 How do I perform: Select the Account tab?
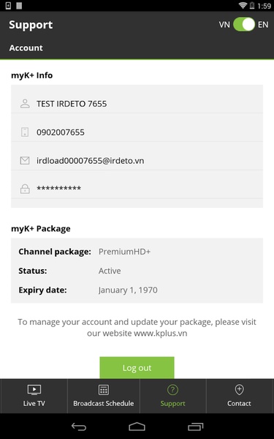pyautogui.click(x=26, y=48)
